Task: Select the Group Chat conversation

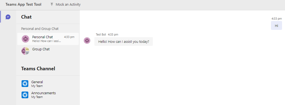Action: point(48,51)
